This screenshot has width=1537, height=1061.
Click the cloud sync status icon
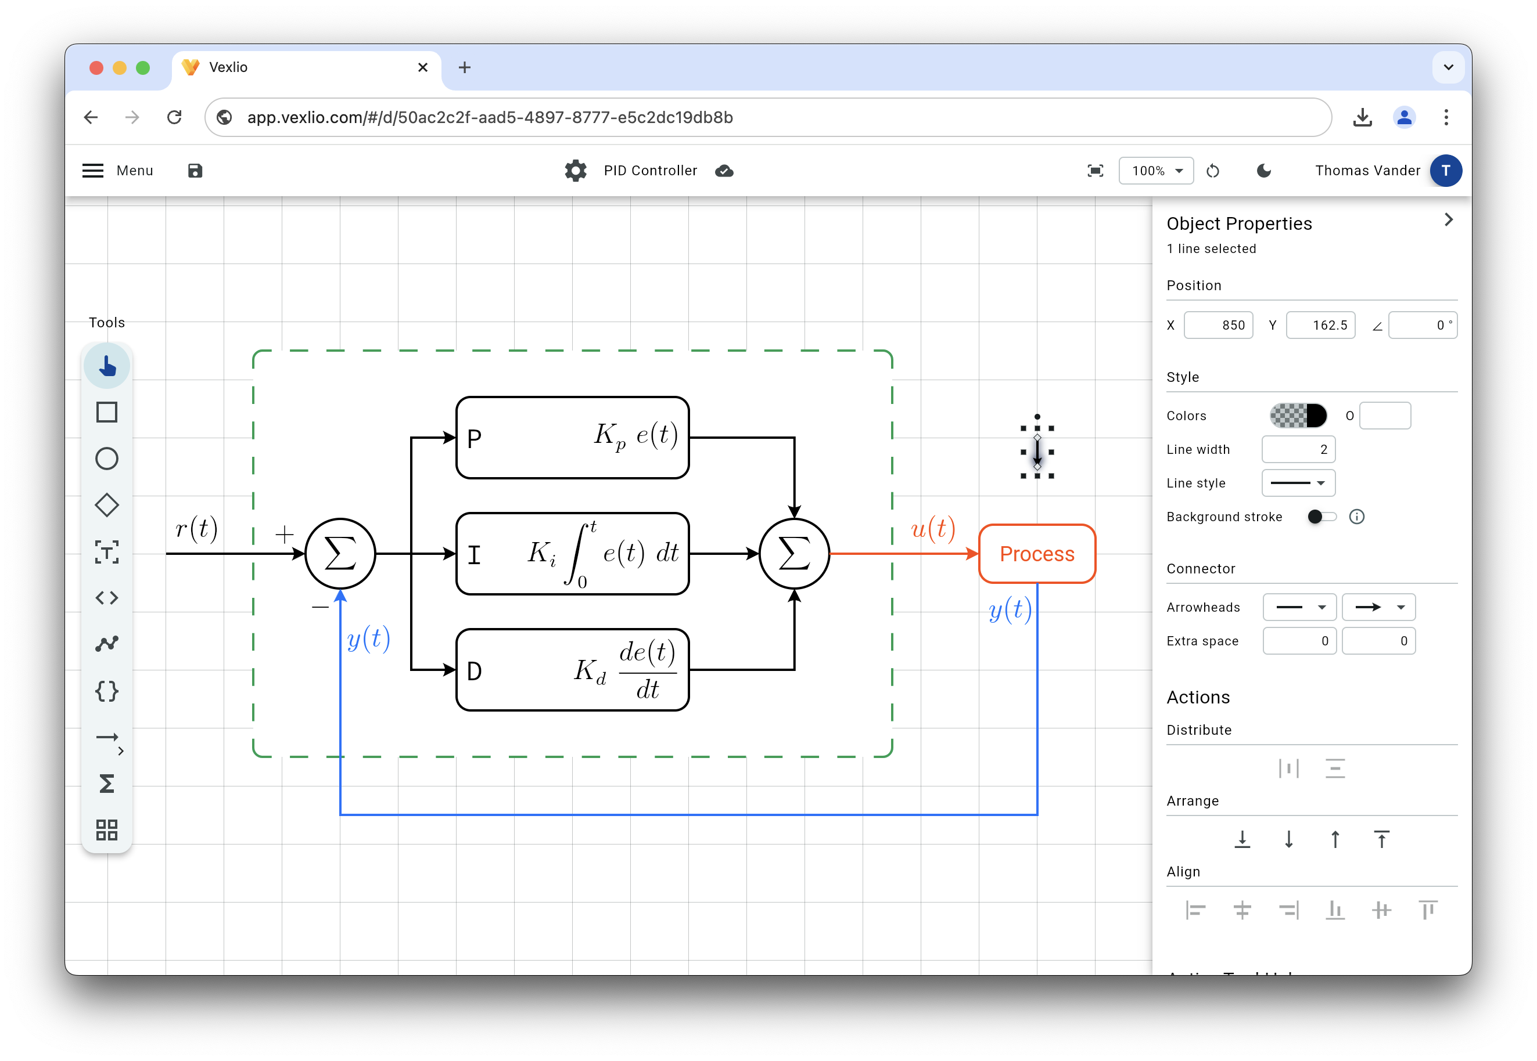point(724,171)
